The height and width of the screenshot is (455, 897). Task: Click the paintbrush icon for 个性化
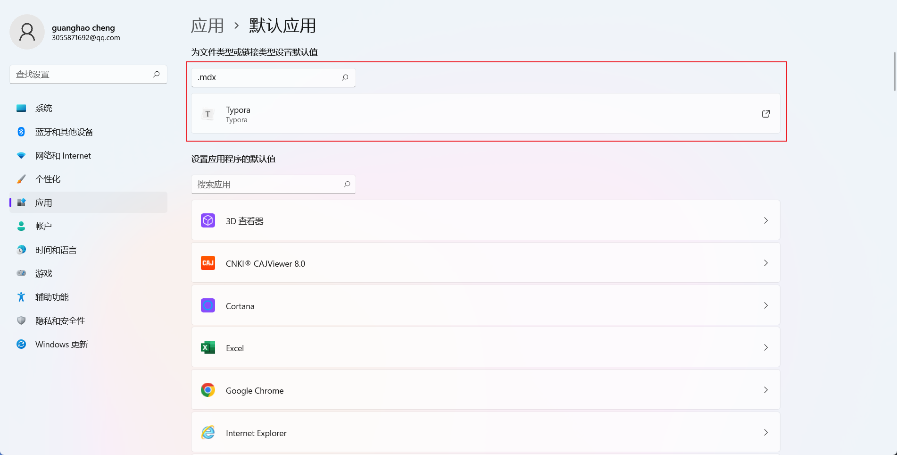pos(21,179)
